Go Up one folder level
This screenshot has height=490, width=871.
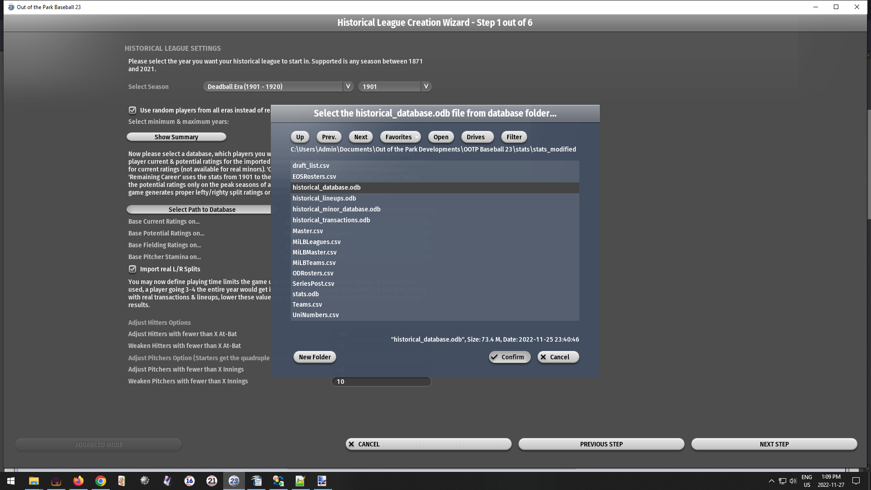tap(300, 137)
